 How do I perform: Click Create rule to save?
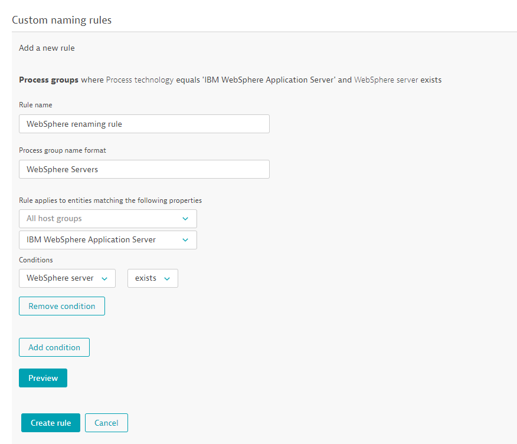click(x=51, y=423)
